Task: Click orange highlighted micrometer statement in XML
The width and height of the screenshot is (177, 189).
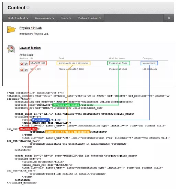Action: 68,132
